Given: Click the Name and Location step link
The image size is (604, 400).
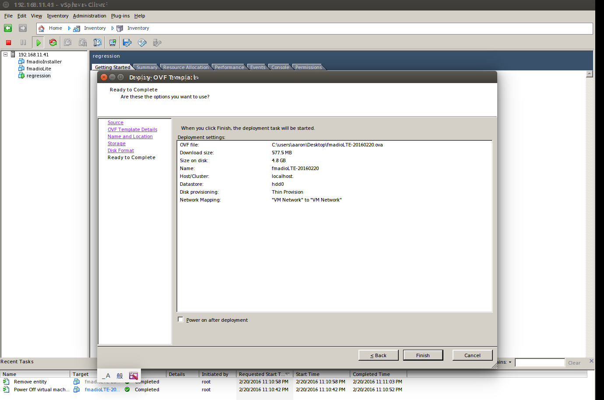Looking at the screenshot, I should pos(130,136).
